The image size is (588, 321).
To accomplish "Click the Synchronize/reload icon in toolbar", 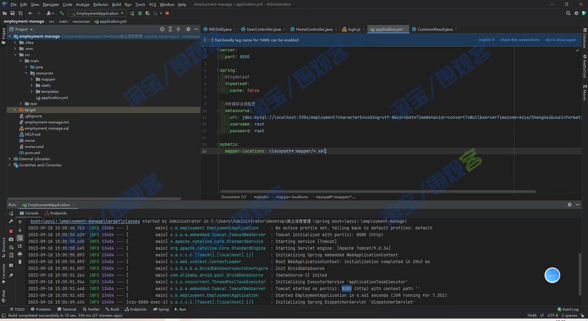I will tap(21, 13).
